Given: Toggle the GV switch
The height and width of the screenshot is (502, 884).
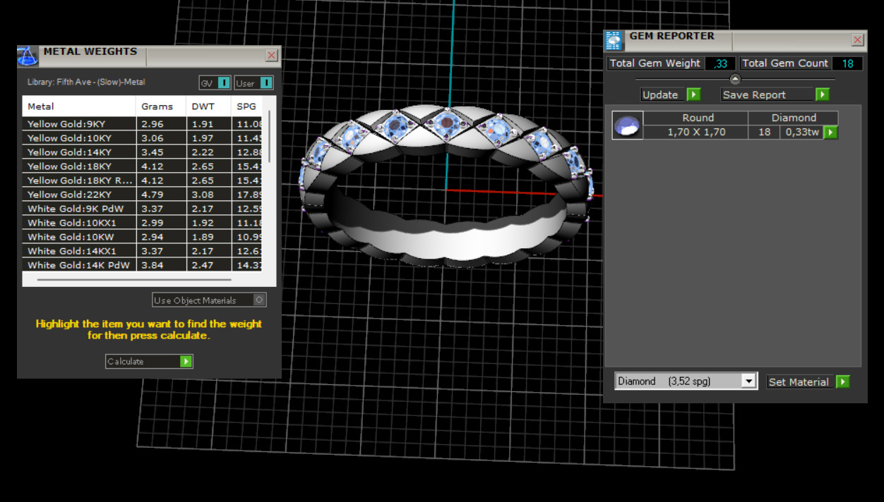Looking at the screenshot, I should pos(215,83).
